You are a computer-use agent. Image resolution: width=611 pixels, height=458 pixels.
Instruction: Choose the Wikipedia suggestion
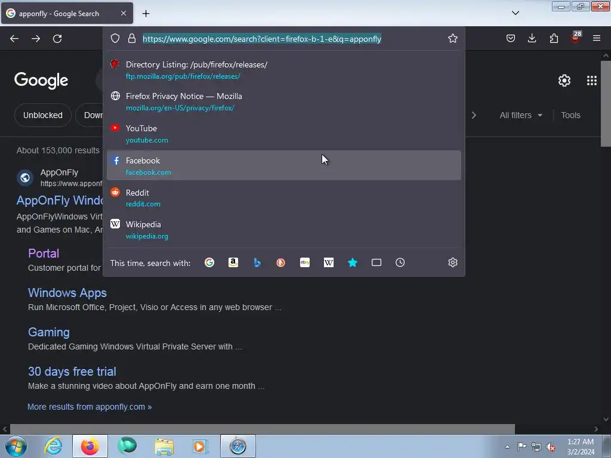coord(283,230)
